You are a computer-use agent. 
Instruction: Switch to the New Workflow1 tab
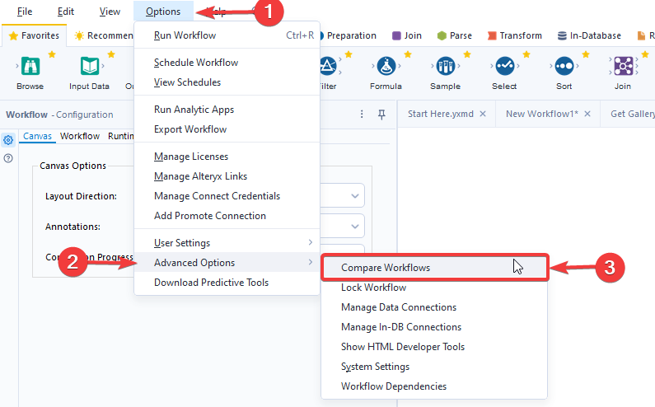[542, 114]
